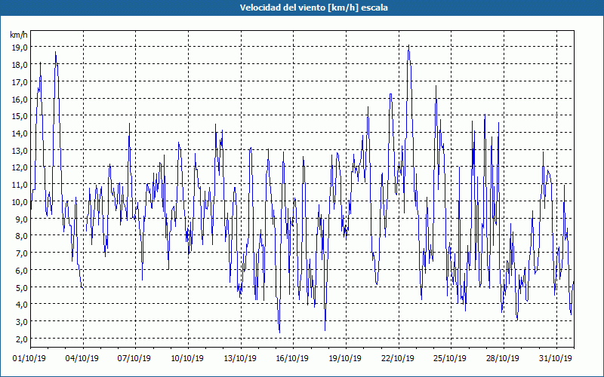This screenshot has height=377, width=604.
Task: Click the 11,0 y-axis value
Action: point(20,184)
